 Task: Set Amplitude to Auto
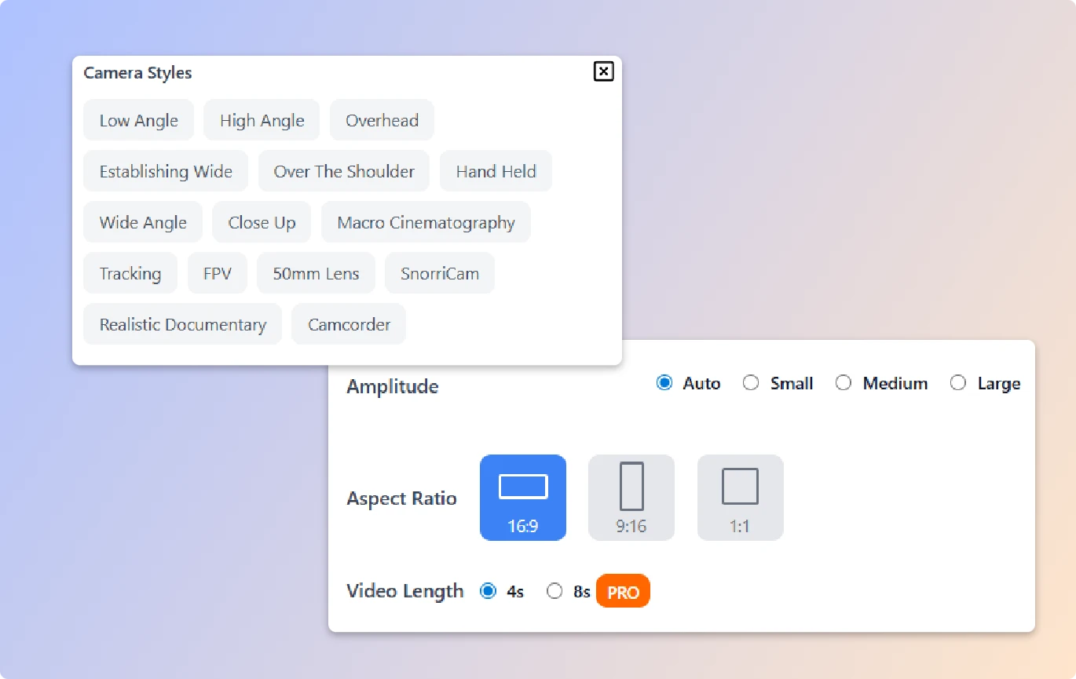coord(664,383)
